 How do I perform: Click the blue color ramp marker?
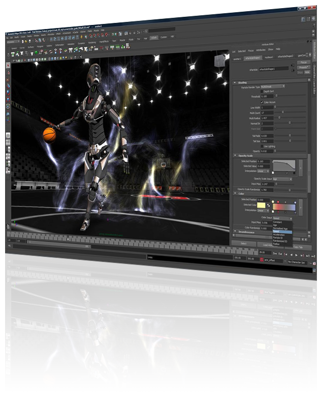(295, 202)
